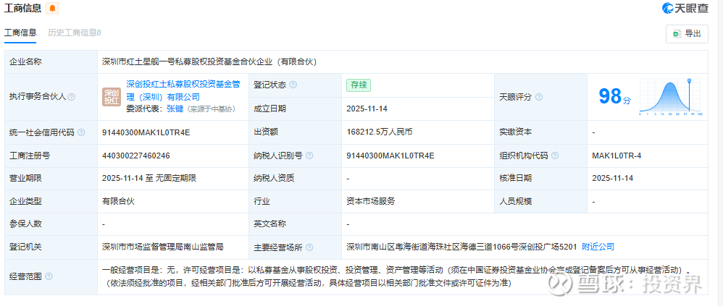Select the 工商信息 tab
The width and height of the screenshot is (723, 306).
20,33
